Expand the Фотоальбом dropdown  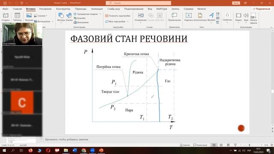[52, 21]
